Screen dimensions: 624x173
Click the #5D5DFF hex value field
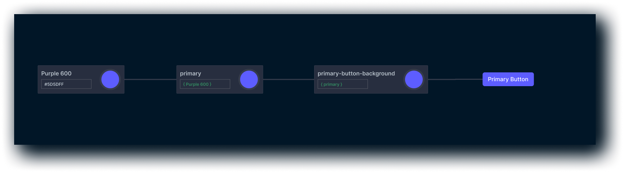click(66, 84)
